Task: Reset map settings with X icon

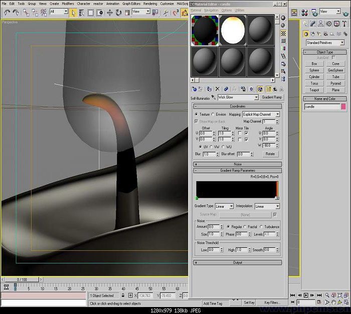Action: [x=217, y=89]
